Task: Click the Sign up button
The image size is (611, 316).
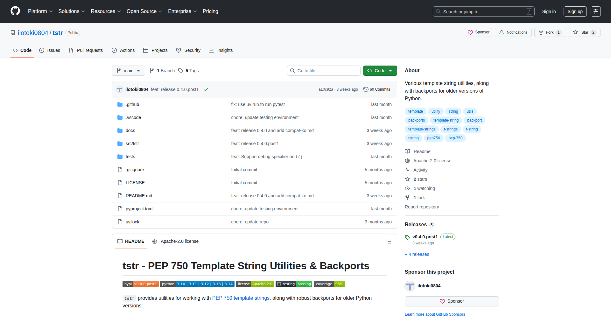Action: (x=575, y=11)
